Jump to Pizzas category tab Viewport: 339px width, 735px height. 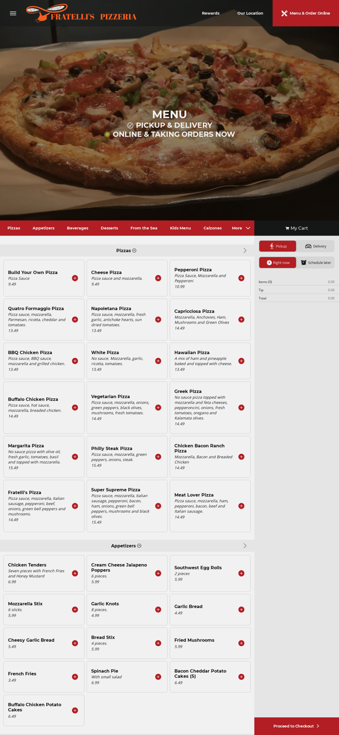pyautogui.click(x=14, y=228)
